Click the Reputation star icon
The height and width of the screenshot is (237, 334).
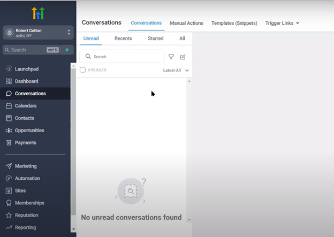click(x=9, y=215)
